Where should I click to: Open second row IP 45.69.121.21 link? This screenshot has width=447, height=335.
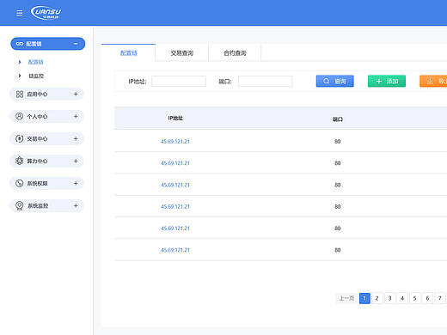point(175,163)
